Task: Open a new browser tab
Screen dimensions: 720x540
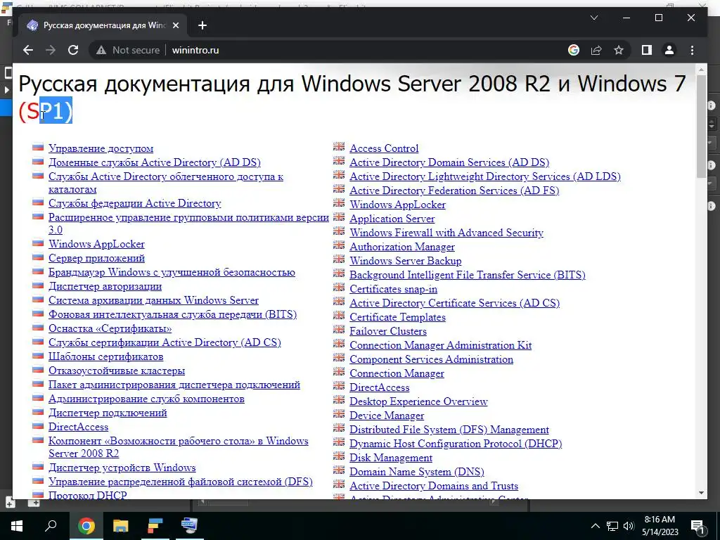Action: point(202,25)
